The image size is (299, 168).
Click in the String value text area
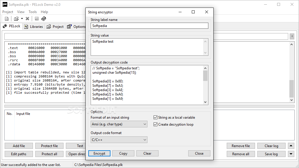(x=147, y=47)
